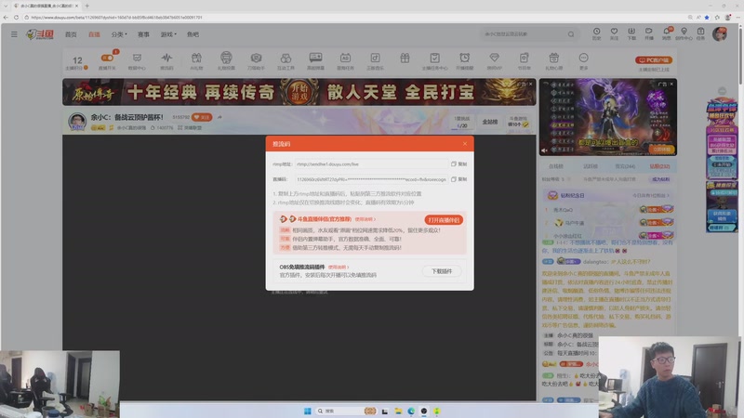Image resolution: width=744 pixels, height=418 pixels.
Task: Open 历史 clock icon in header
Action: (x=596, y=33)
